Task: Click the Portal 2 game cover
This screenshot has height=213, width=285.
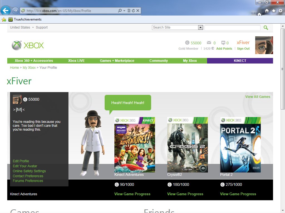Action: pyautogui.click(x=240, y=145)
